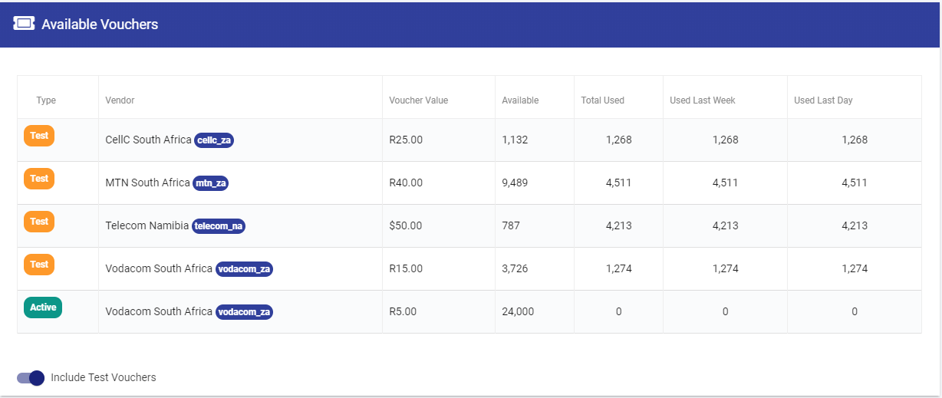
Task: Click 4,213 in Total Used column
Action: tap(618, 225)
